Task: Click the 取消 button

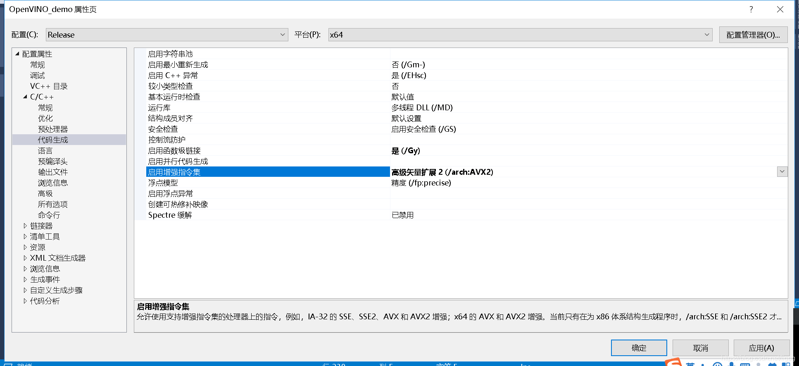Action: (x=700, y=348)
